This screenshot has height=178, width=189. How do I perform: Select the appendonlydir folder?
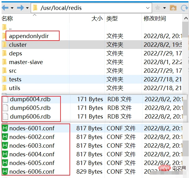coord(29,36)
